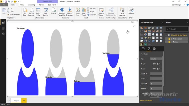Toggle the X-Axis switch
Screen dimensions: 189x106
click(159, 64)
